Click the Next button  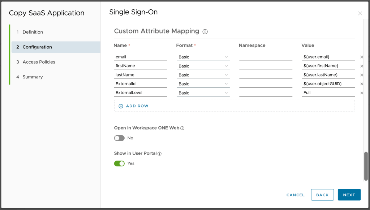(349, 195)
